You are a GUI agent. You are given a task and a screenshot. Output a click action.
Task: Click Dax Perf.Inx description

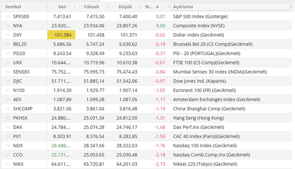pyautogui.click(x=199, y=127)
